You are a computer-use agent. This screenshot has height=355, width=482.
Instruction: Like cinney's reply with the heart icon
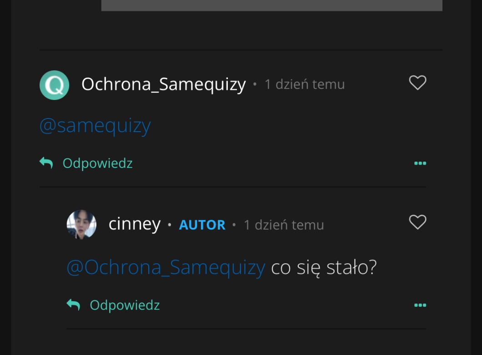click(417, 222)
